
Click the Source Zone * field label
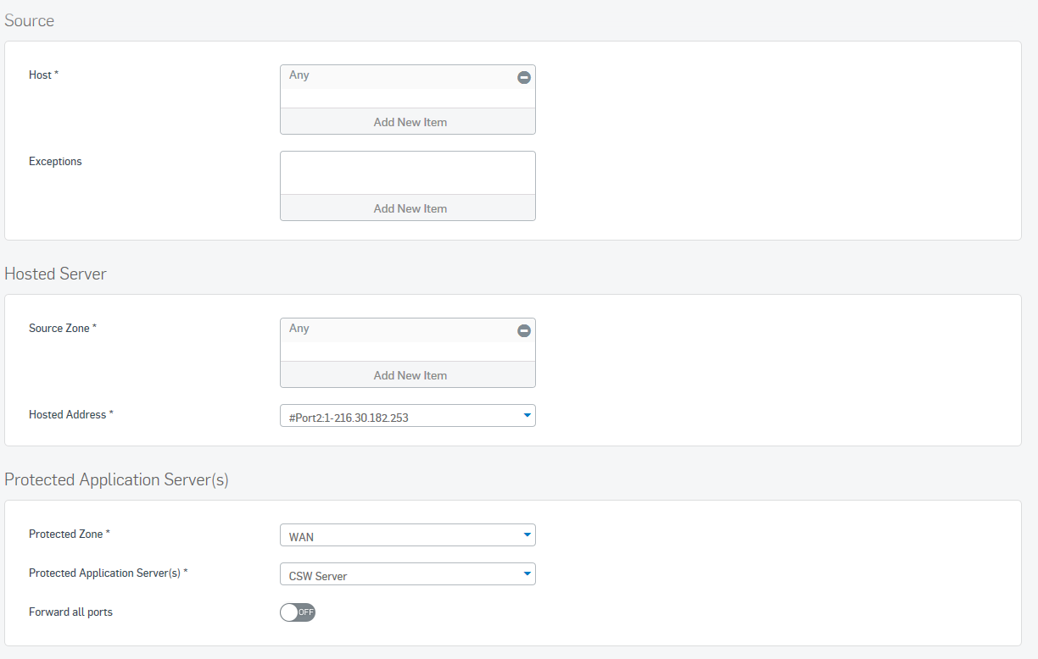[63, 328]
